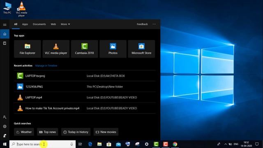The width and height of the screenshot is (263, 148).
Task: Open the notebook icon in search sidebar
Action: click(5, 43)
